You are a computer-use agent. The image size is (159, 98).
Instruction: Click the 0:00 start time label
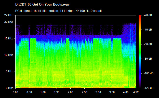pyautogui.click(x=15, y=92)
